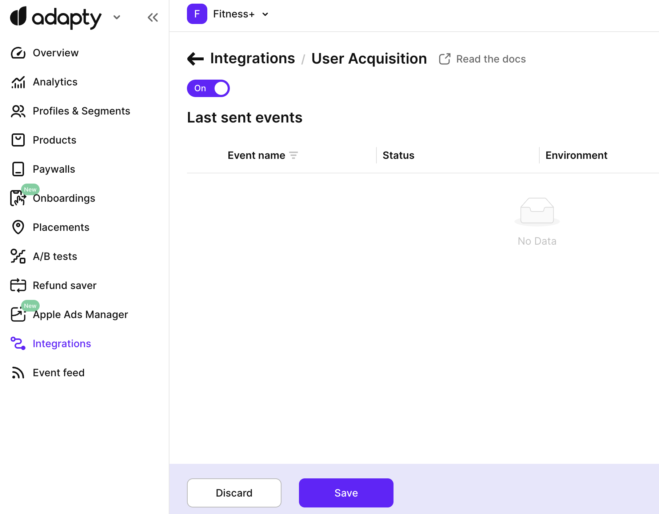Click the Discard button
Screen dimensions: 659x514
point(234,493)
